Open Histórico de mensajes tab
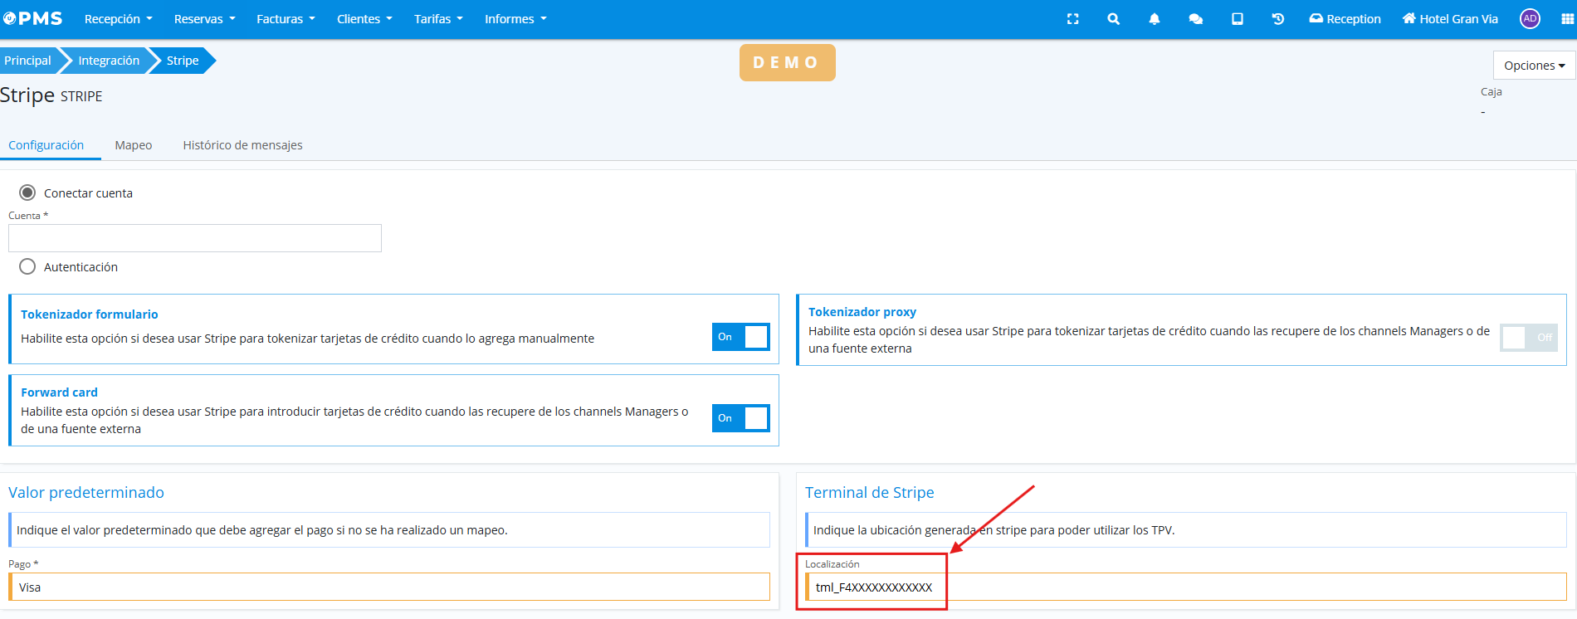1577x619 pixels. pos(242,145)
